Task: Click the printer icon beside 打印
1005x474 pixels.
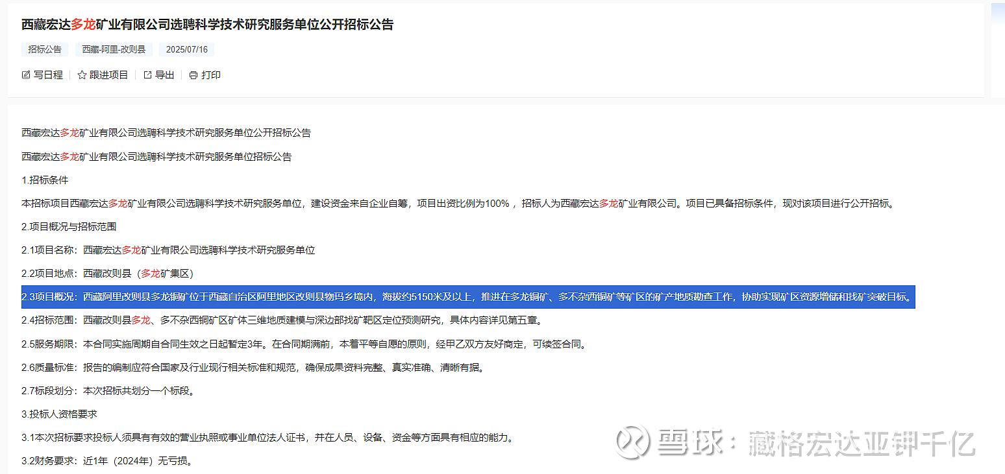Action: tap(193, 75)
